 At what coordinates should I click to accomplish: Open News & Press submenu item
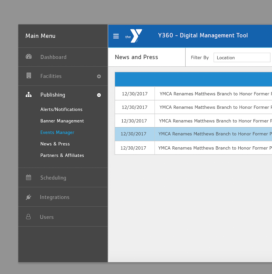[55, 144]
